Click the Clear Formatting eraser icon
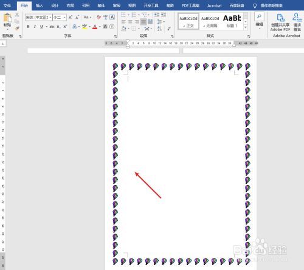This screenshot has height=270, width=304. pyautogui.click(x=98, y=18)
